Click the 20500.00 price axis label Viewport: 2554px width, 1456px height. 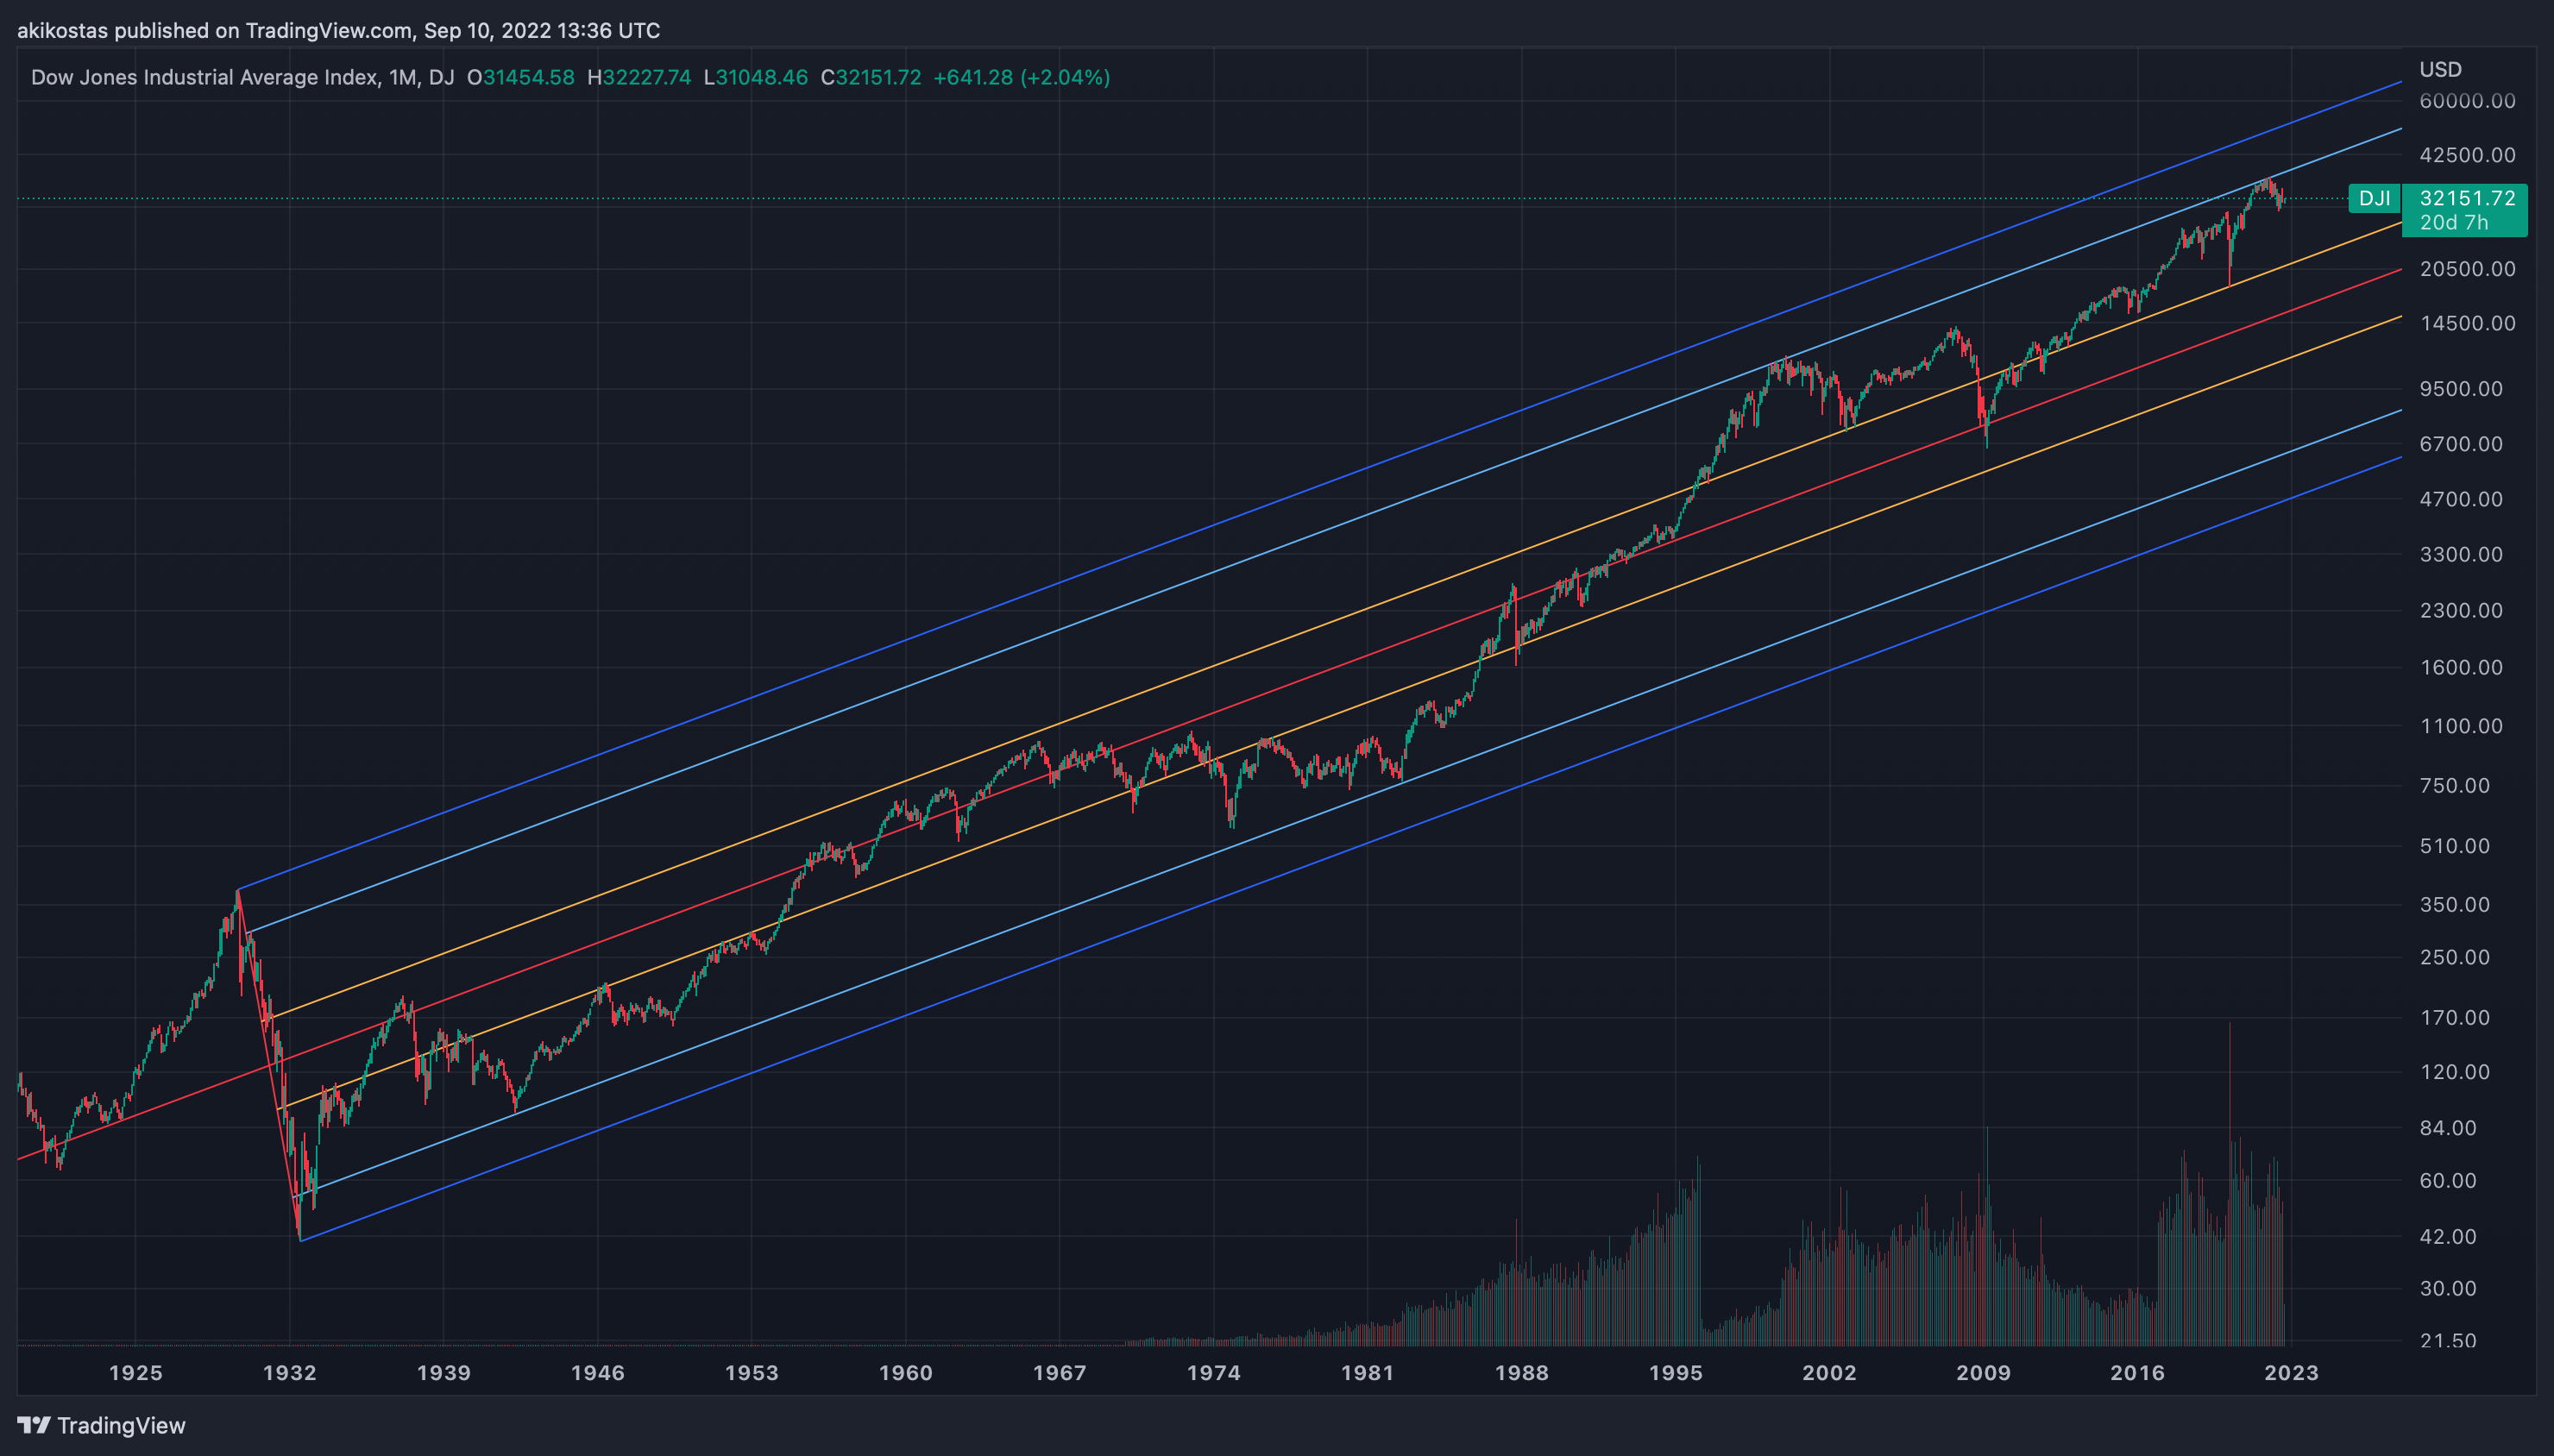click(x=2468, y=268)
